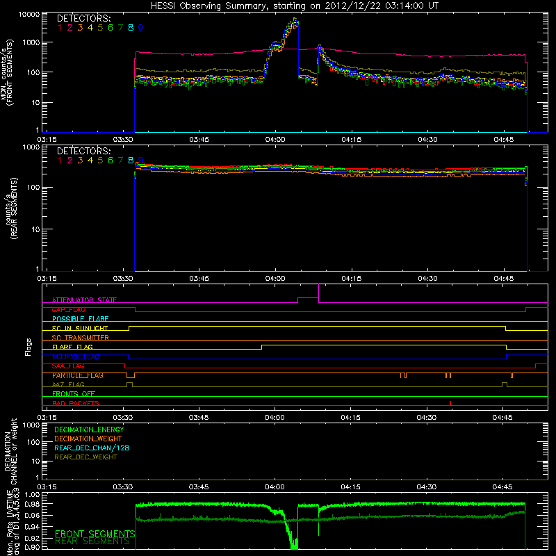Click the SAA_FLAG label
The width and height of the screenshot is (556, 556).
(68, 366)
